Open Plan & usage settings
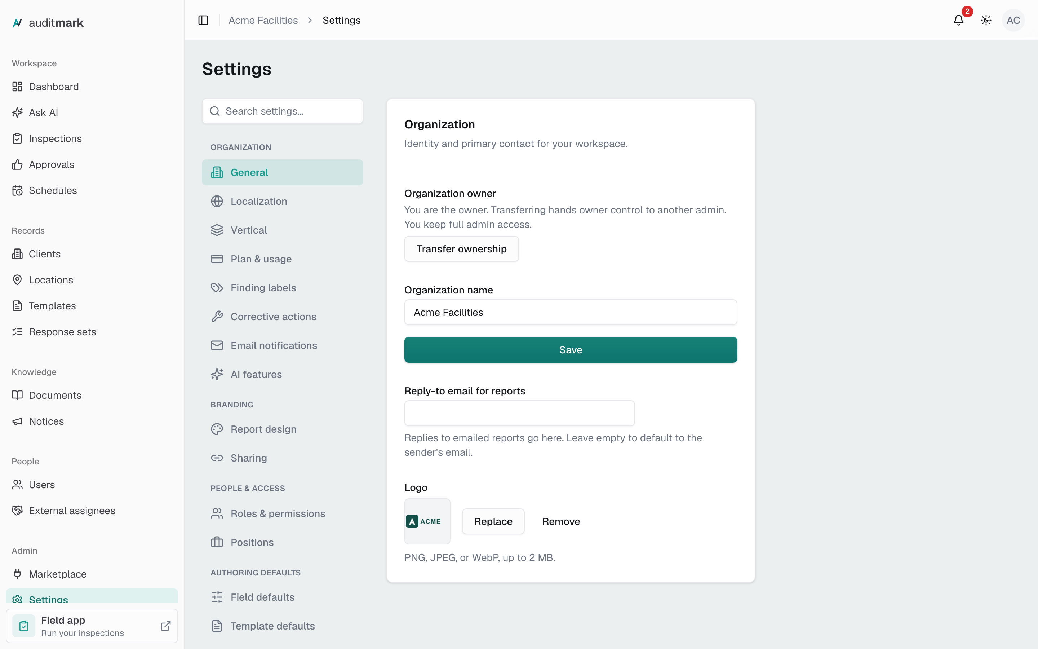The height and width of the screenshot is (649, 1038). [x=282, y=259]
